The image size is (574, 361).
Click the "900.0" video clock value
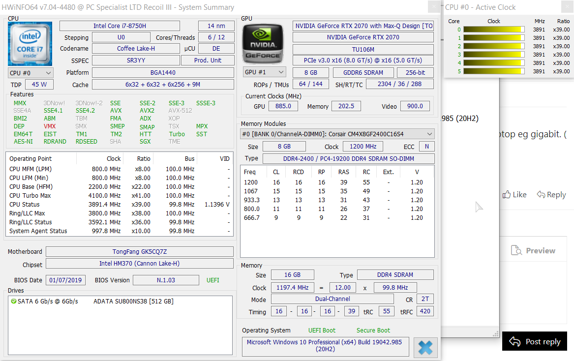coord(415,106)
